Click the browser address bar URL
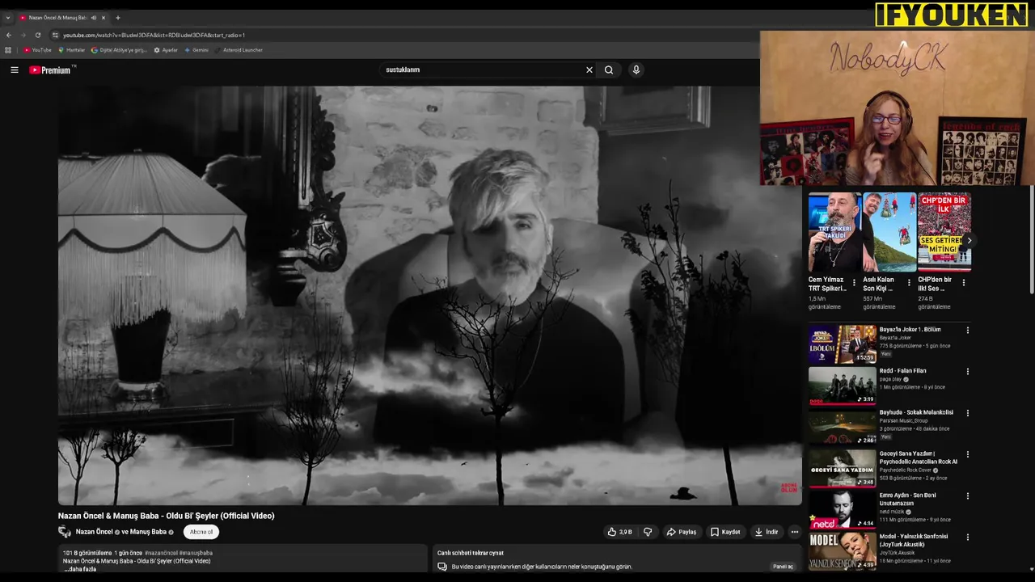The image size is (1035, 582). [154, 36]
